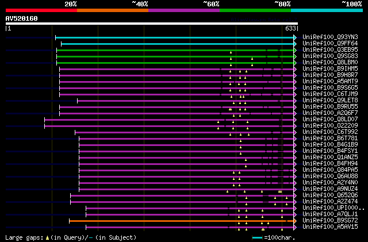The image size is (368, 242).
Task: Click the green alignment bar for Q3EB95
Action: pyautogui.click(x=175, y=50)
